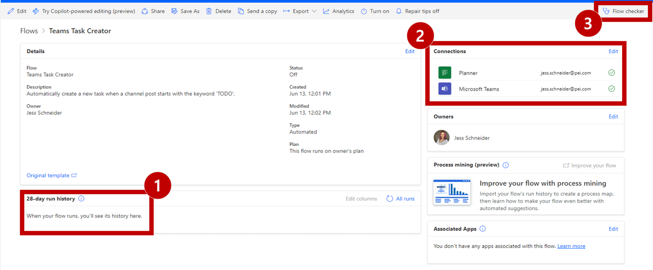The width and height of the screenshot is (653, 270).
Task: Click the Planner connection status checkmark
Action: point(611,72)
